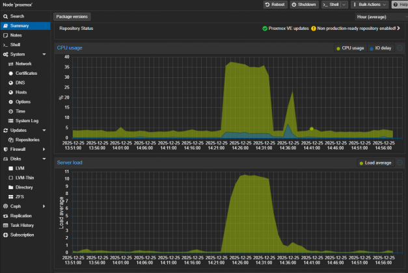The width and height of the screenshot is (408, 273).
Task: Select the Certificates icon in sidebar
Action: coord(10,73)
